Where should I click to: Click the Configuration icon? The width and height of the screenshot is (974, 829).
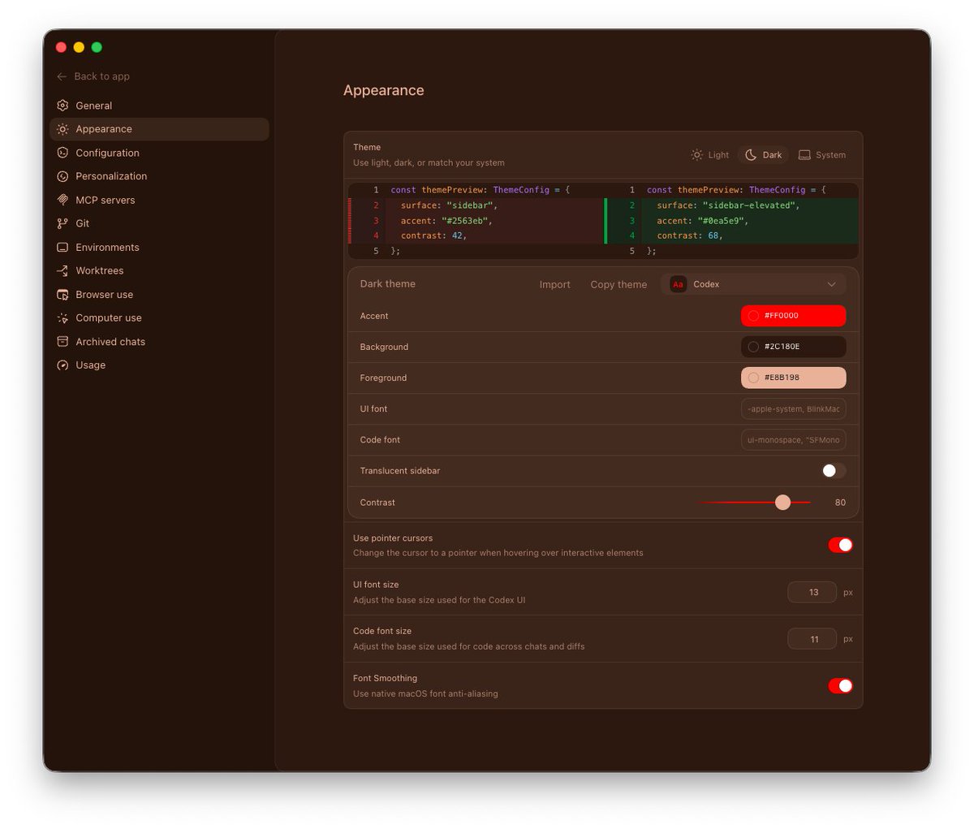tap(62, 153)
